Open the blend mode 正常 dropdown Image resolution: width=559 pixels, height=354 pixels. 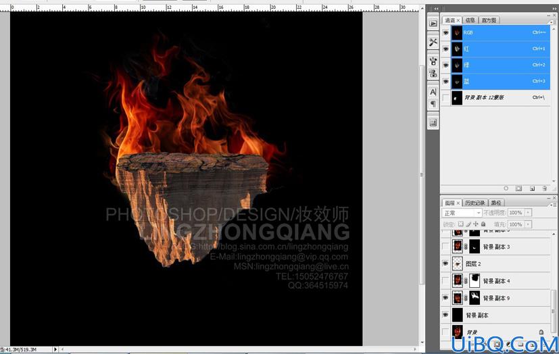pyautogui.click(x=462, y=213)
